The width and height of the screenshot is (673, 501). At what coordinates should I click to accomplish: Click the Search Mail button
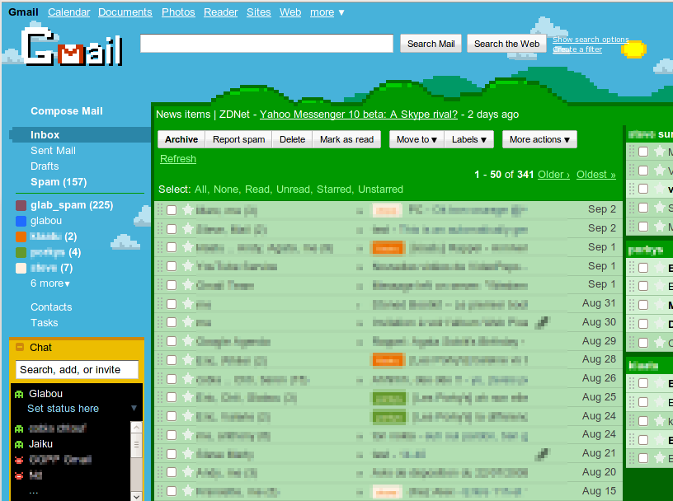pos(431,44)
